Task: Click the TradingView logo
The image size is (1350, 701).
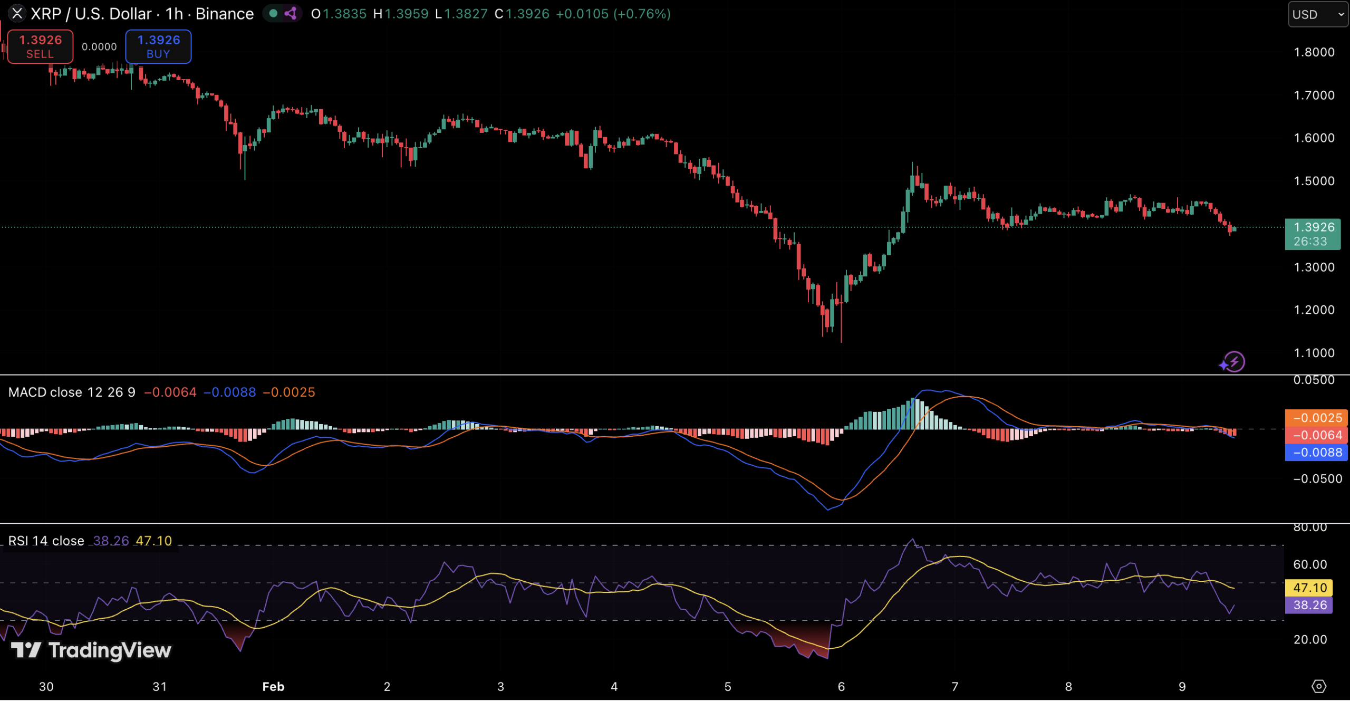Action: click(x=91, y=650)
